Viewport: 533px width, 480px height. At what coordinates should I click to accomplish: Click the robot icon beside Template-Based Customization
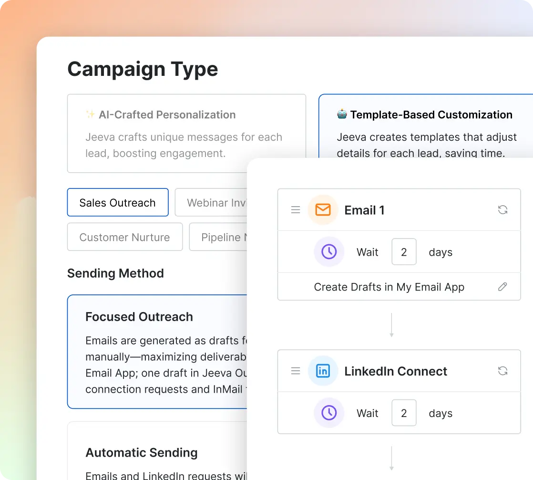342,114
